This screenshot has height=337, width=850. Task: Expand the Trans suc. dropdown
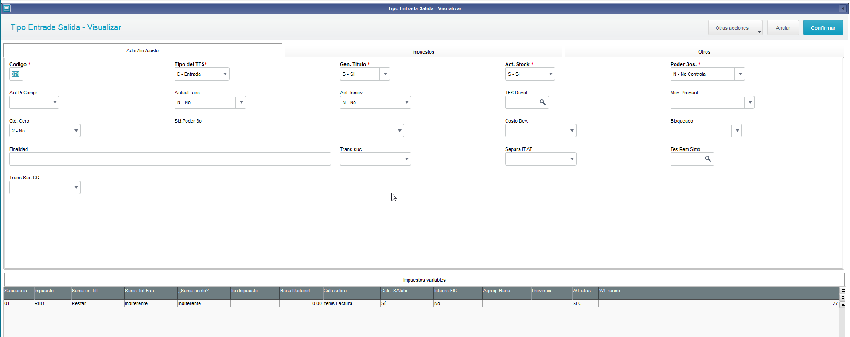coord(406,159)
